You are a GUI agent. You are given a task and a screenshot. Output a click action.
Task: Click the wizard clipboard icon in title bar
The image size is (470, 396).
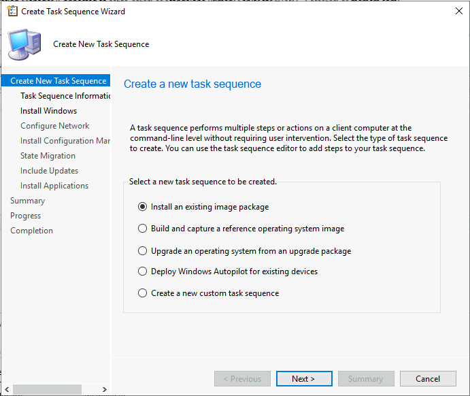pyautogui.click(x=12, y=11)
